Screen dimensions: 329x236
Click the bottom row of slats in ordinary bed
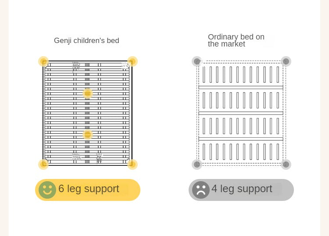(241, 151)
